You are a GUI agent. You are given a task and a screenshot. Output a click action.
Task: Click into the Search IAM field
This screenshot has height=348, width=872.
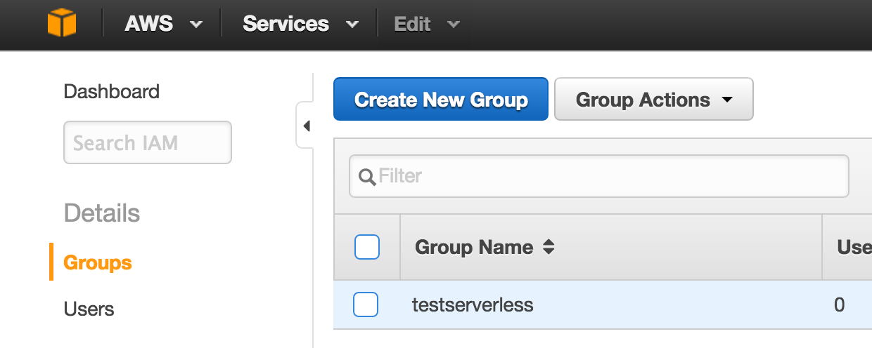[x=148, y=142]
